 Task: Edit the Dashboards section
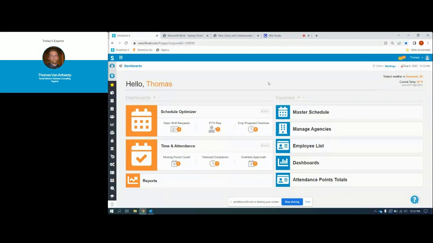[x=157, y=98]
